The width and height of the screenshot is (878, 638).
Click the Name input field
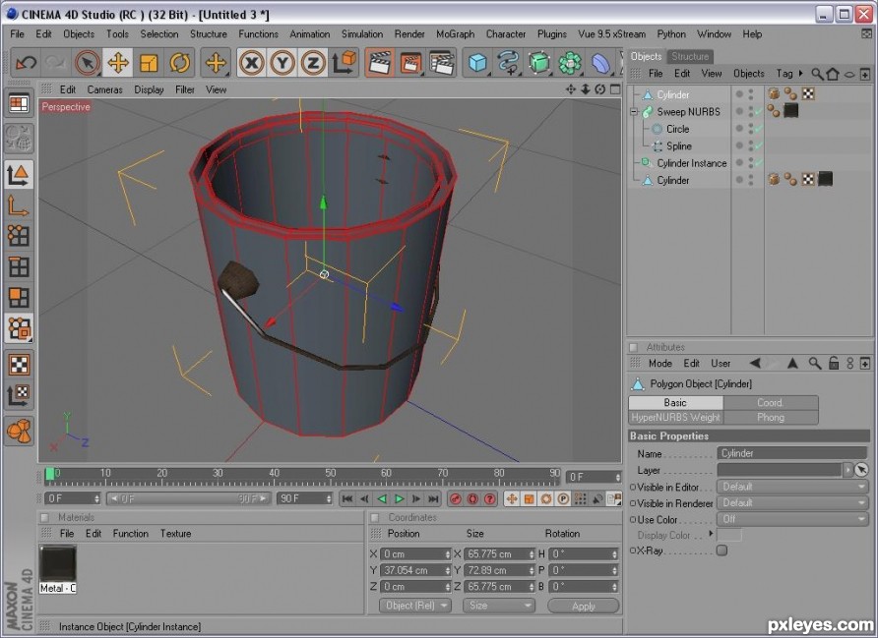(792, 453)
